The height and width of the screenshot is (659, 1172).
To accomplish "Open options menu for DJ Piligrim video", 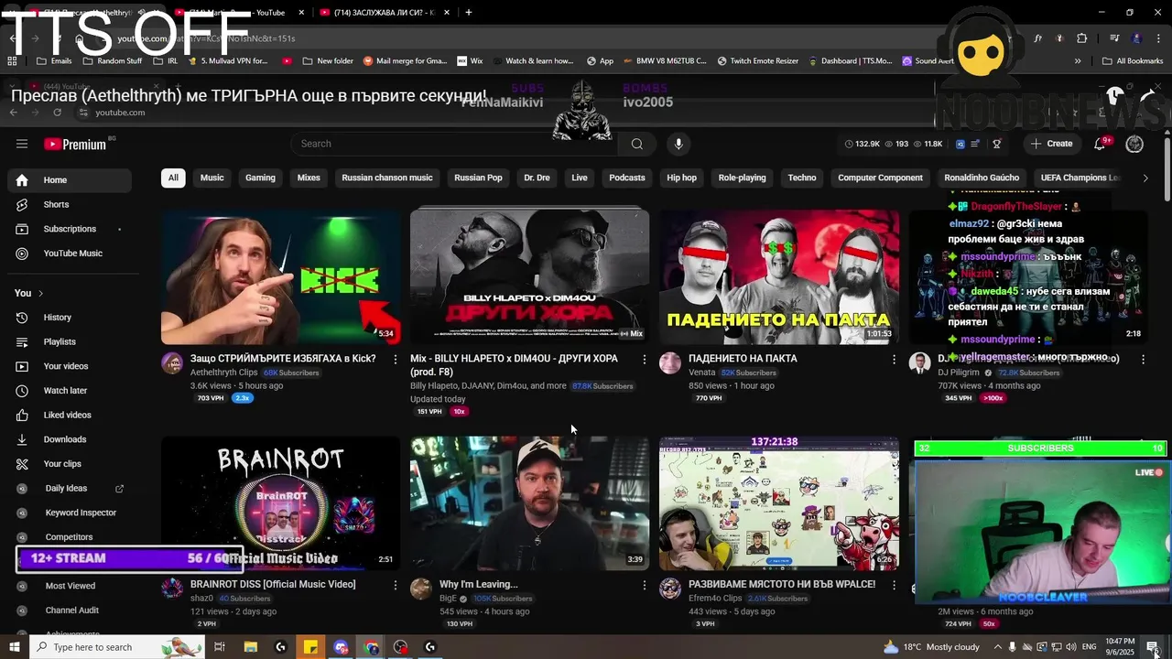I will 1143,360.
